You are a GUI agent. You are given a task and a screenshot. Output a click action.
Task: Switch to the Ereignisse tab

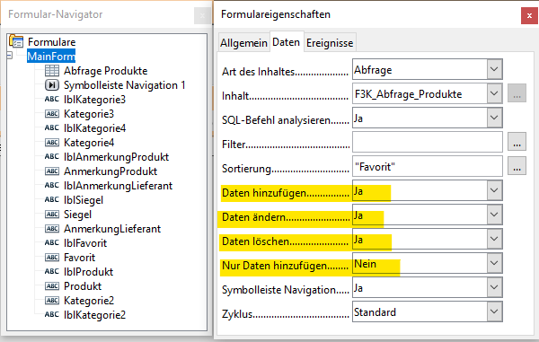(330, 43)
